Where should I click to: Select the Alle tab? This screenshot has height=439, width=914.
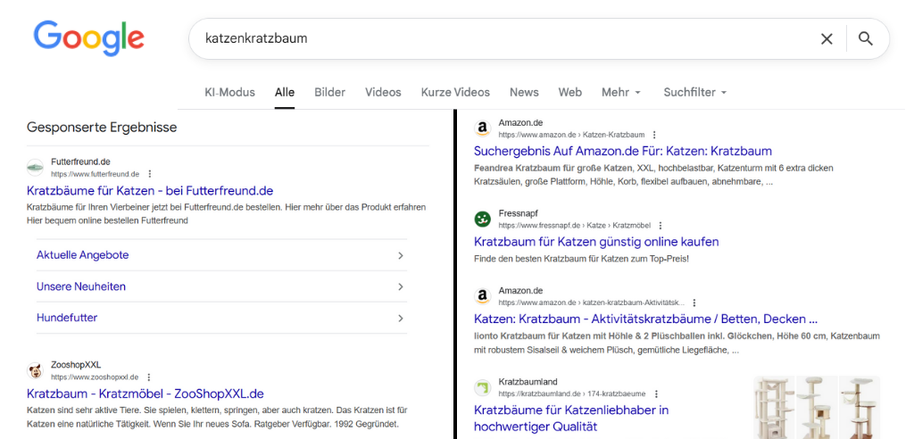[x=285, y=92]
